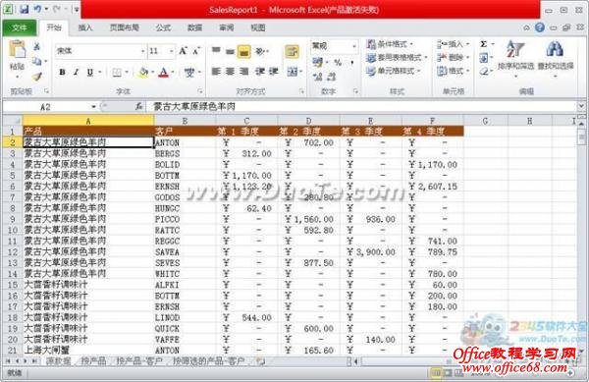Open the font size dropdown showing 11

tap(171, 51)
